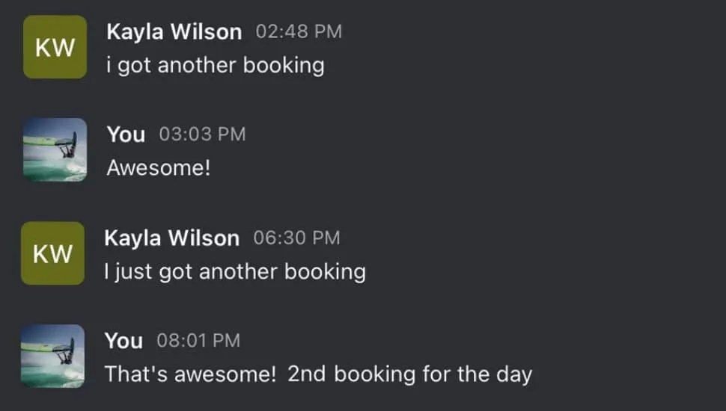Select the 02:48 PM timestamp
The height and width of the screenshot is (411, 726).
tap(299, 31)
